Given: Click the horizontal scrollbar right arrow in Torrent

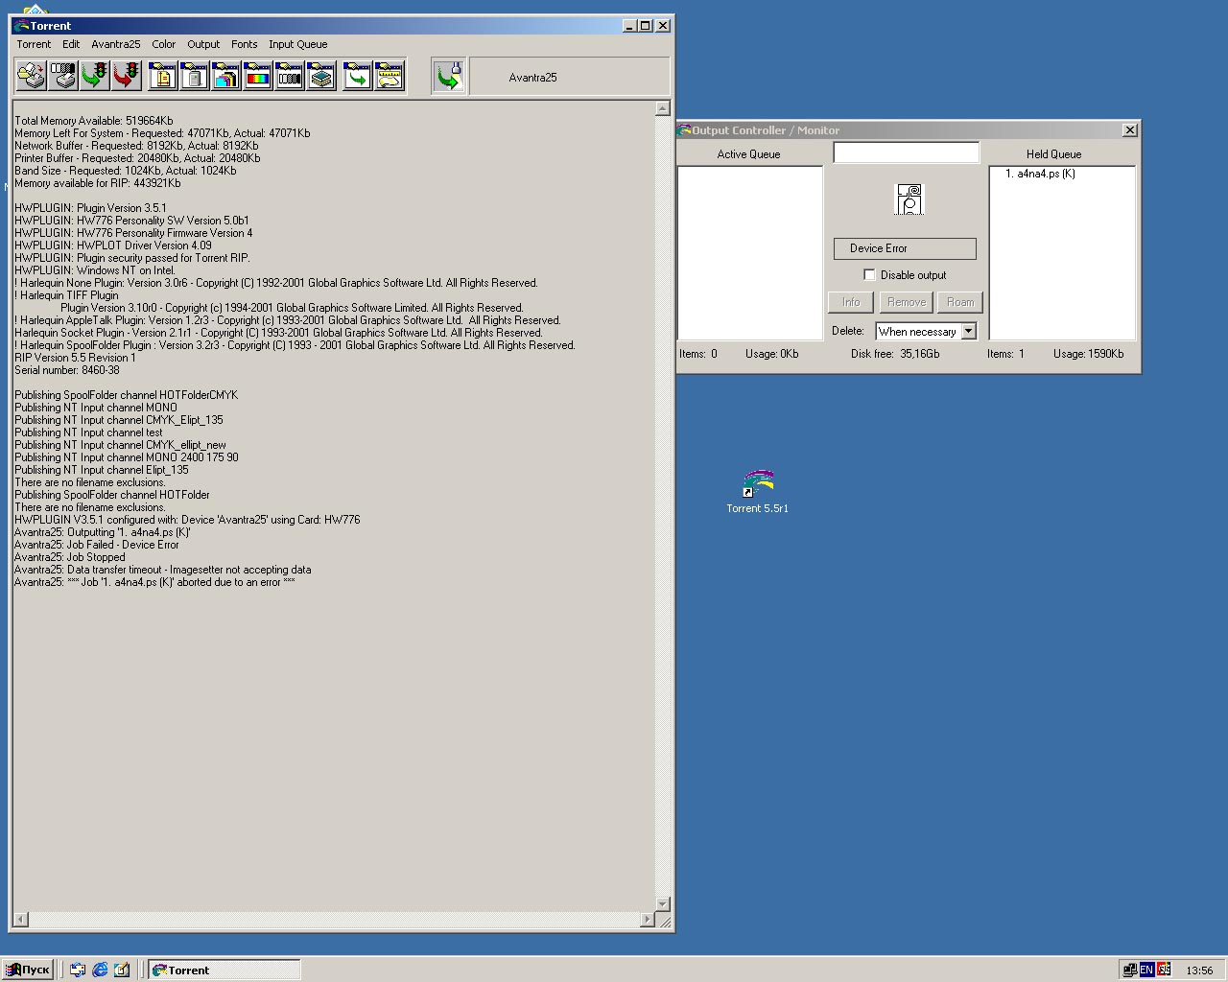Looking at the screenshot, I should click(648, 921).
